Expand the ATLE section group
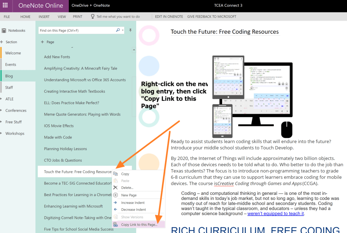 click(x=1, y=99)
